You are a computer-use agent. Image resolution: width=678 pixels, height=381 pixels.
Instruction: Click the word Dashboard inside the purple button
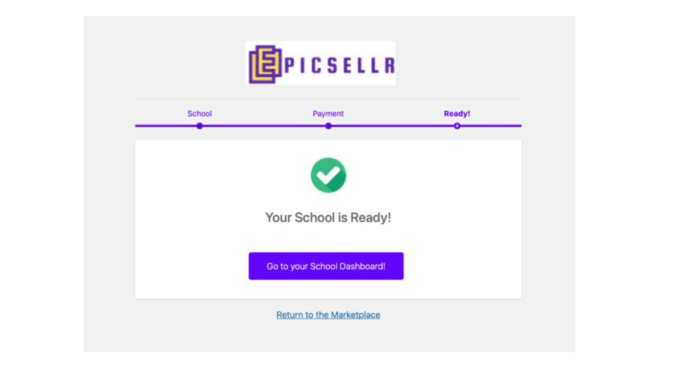click(x=362, y=266)
